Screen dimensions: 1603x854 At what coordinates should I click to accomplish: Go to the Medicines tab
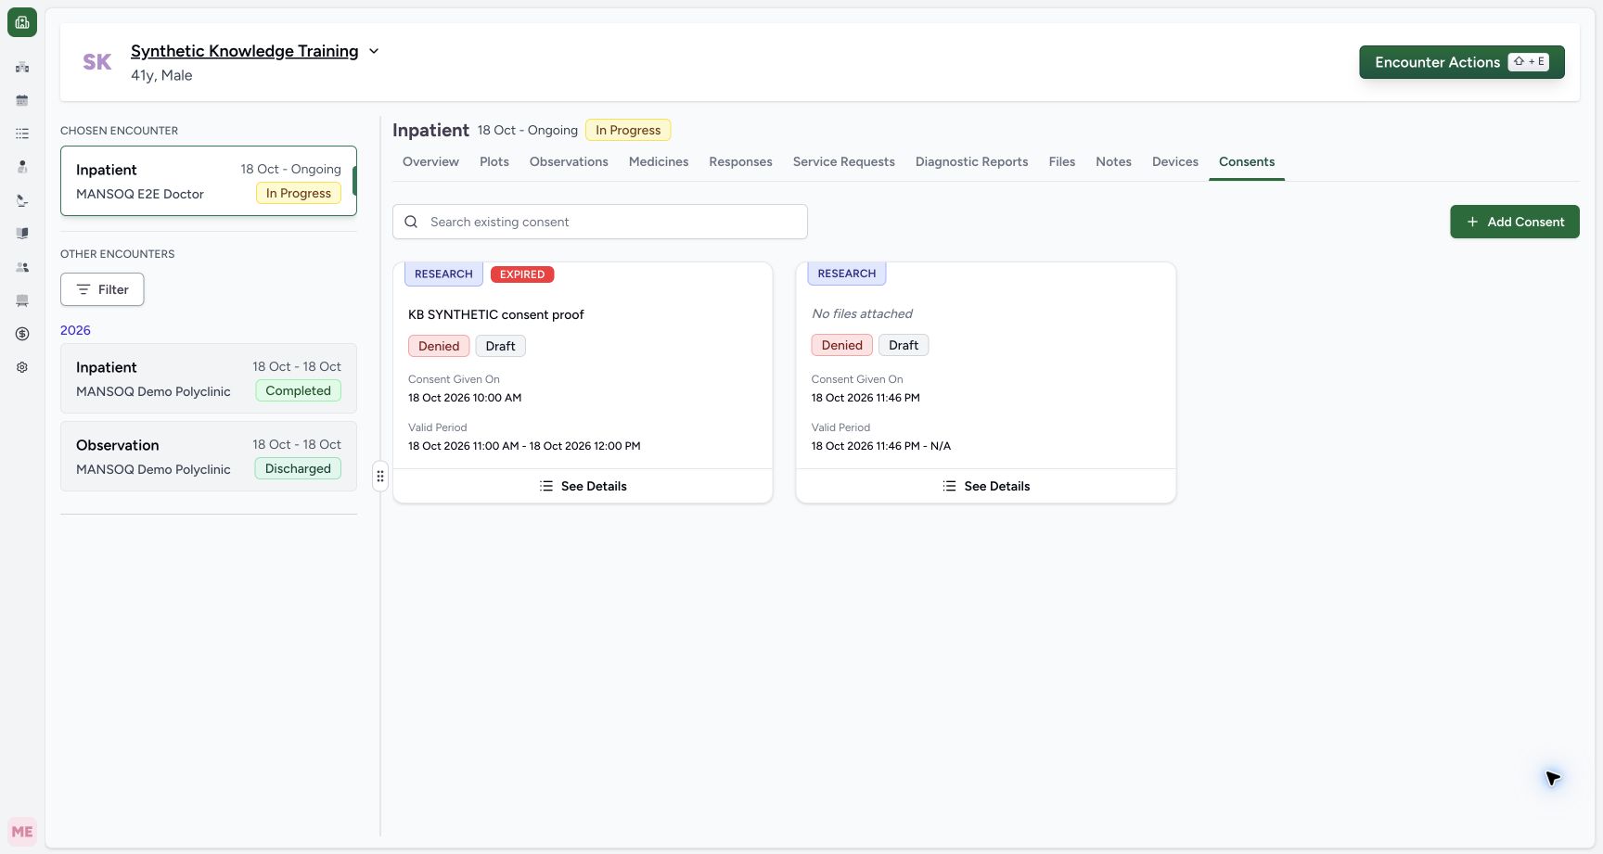coord(659,161)
